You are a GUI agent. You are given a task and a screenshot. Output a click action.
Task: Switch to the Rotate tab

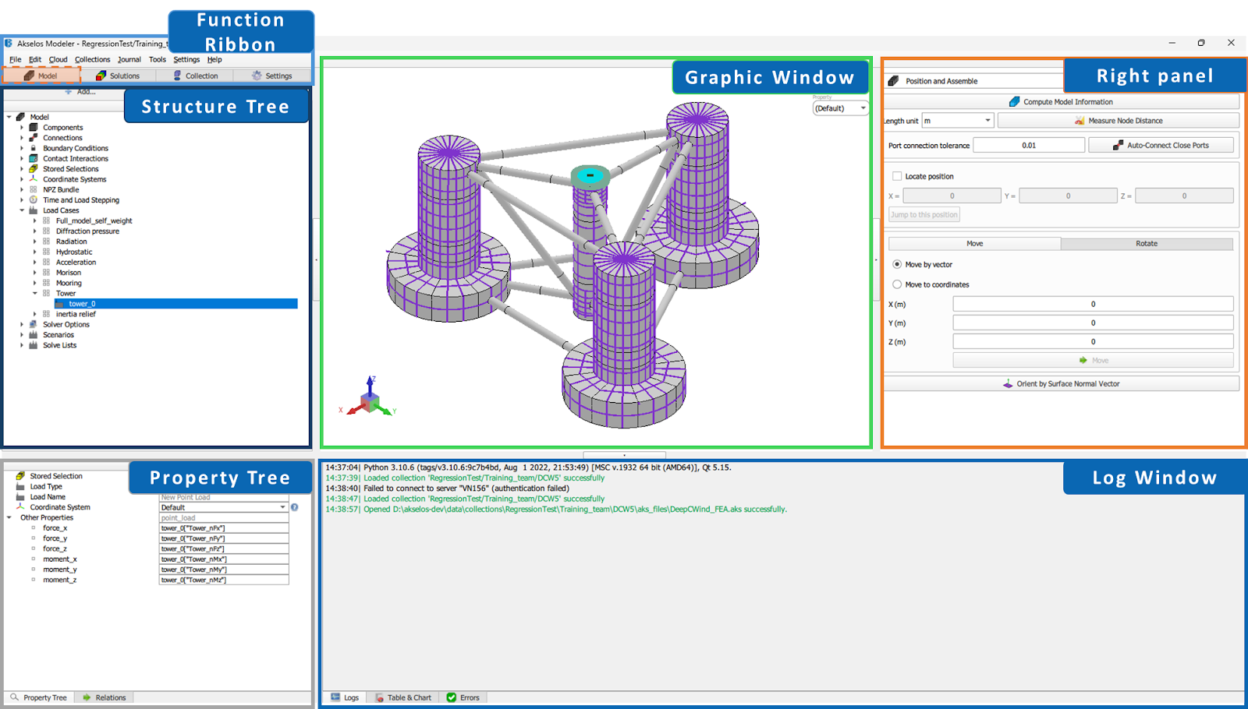(x=1147, y=244)
